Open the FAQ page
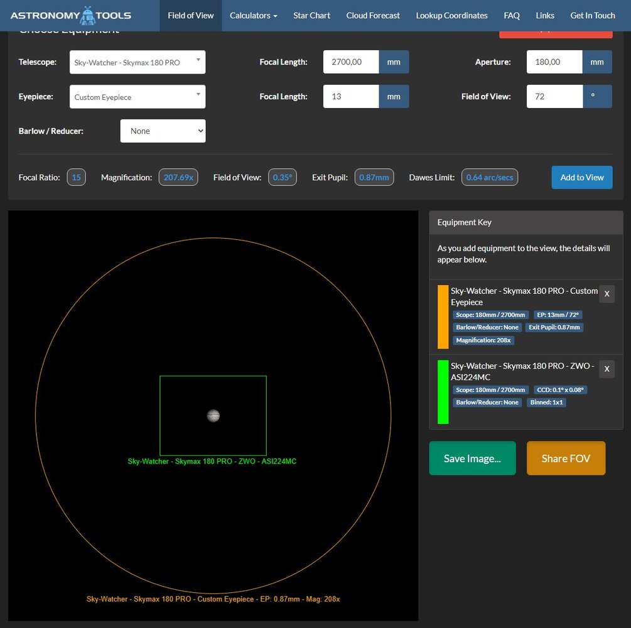 [512, 15]
